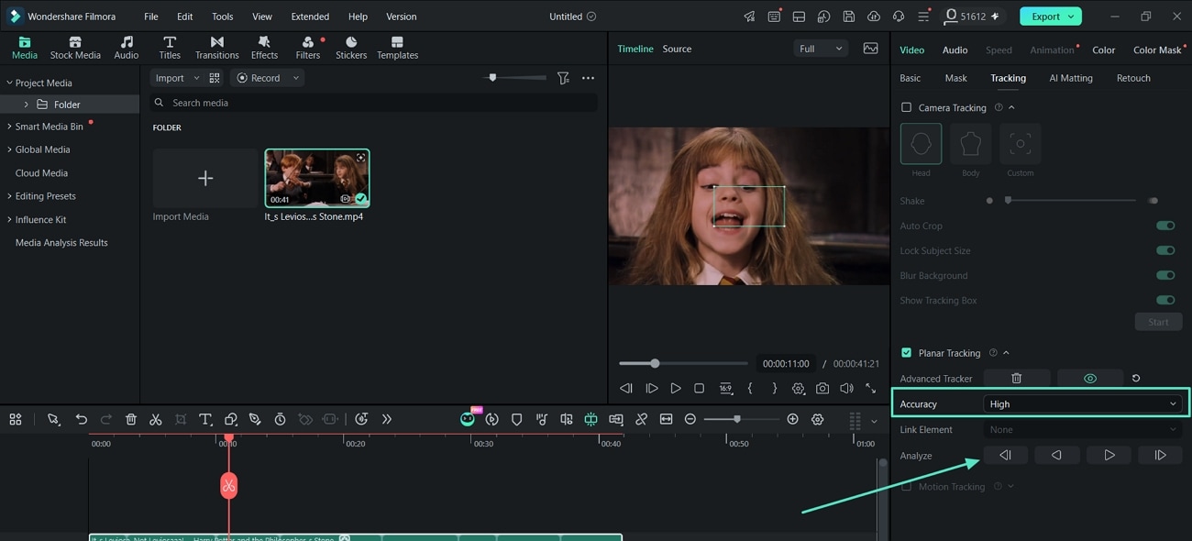Screen dimensions: 1192x541
Task: Click the Search media field
Action: click(x=374, y=103)
